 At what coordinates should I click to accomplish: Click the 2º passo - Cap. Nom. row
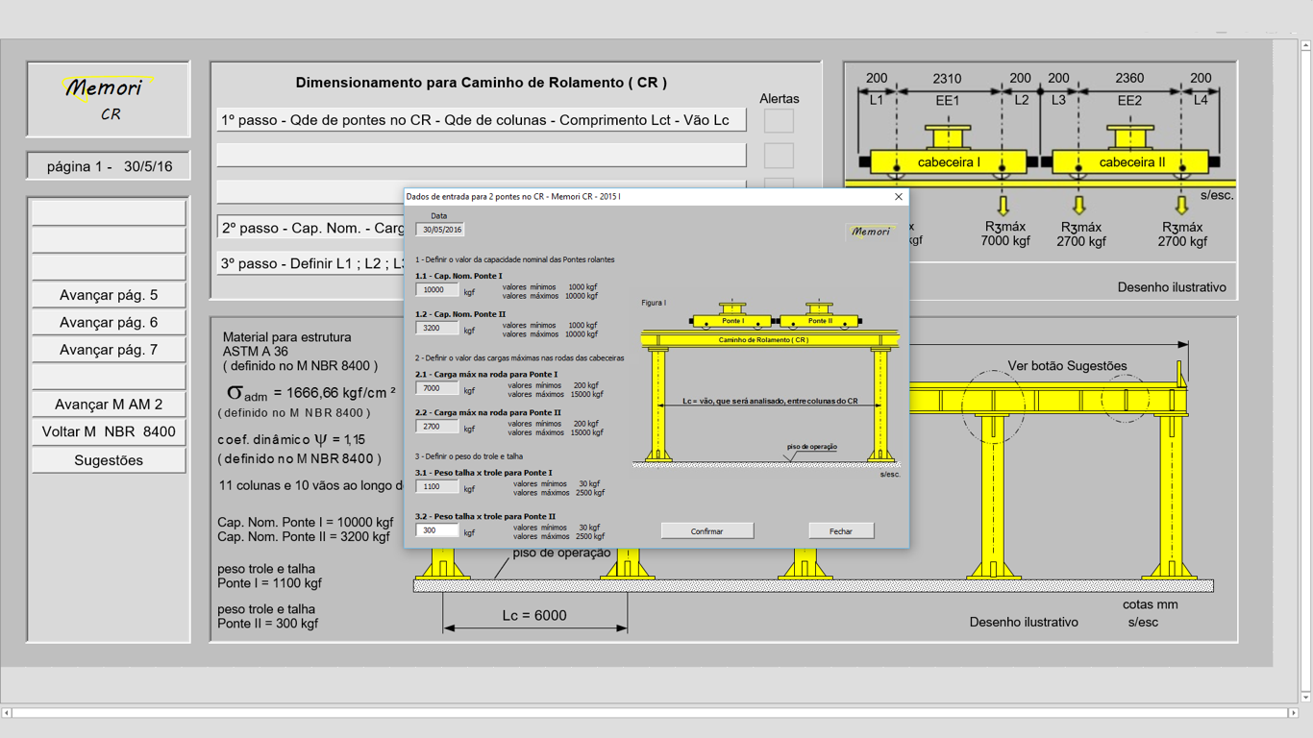pos(311,228)
